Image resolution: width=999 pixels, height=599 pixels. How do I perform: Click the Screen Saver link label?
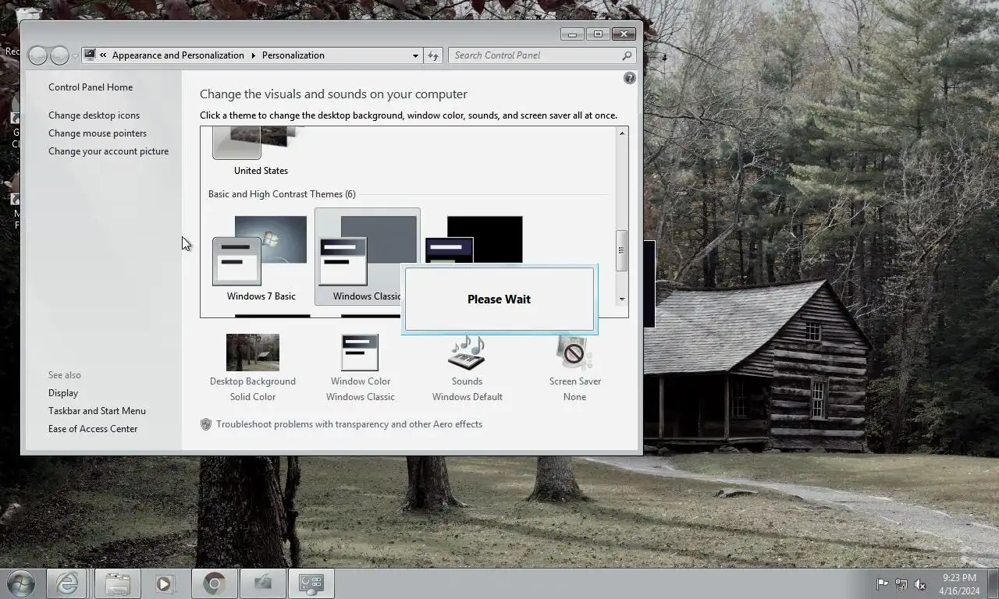[574, 381]
